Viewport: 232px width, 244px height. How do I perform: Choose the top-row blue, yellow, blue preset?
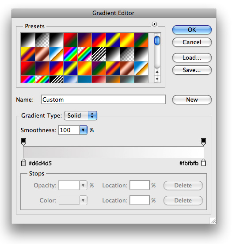pos(113,40)
